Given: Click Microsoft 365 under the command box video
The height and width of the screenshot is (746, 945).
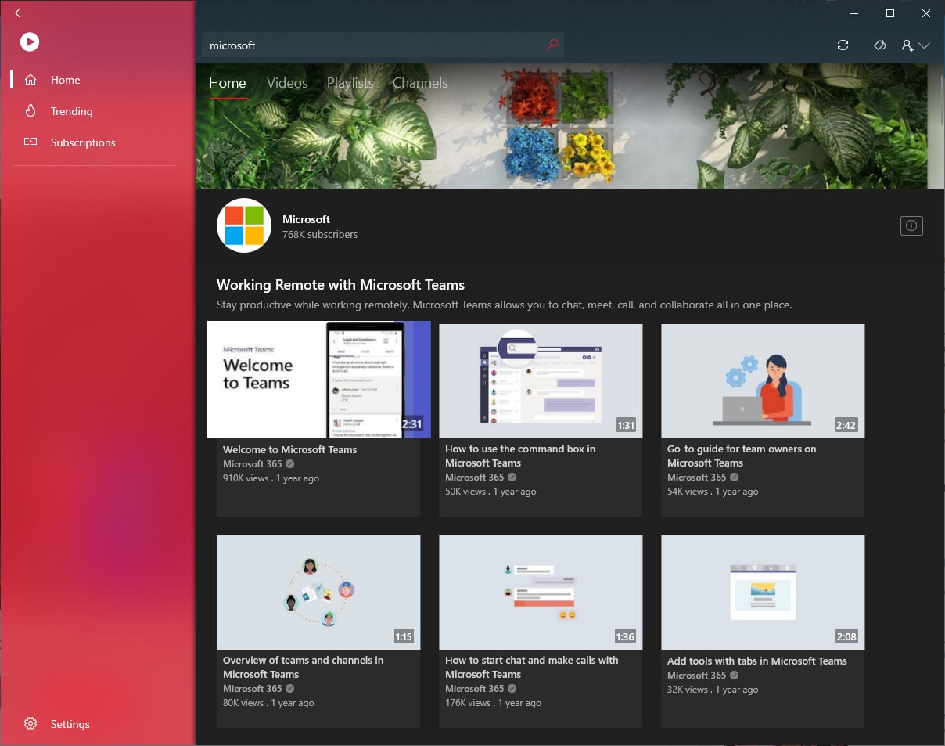Looking at the screenshot, I should click(x=474, y=477).
